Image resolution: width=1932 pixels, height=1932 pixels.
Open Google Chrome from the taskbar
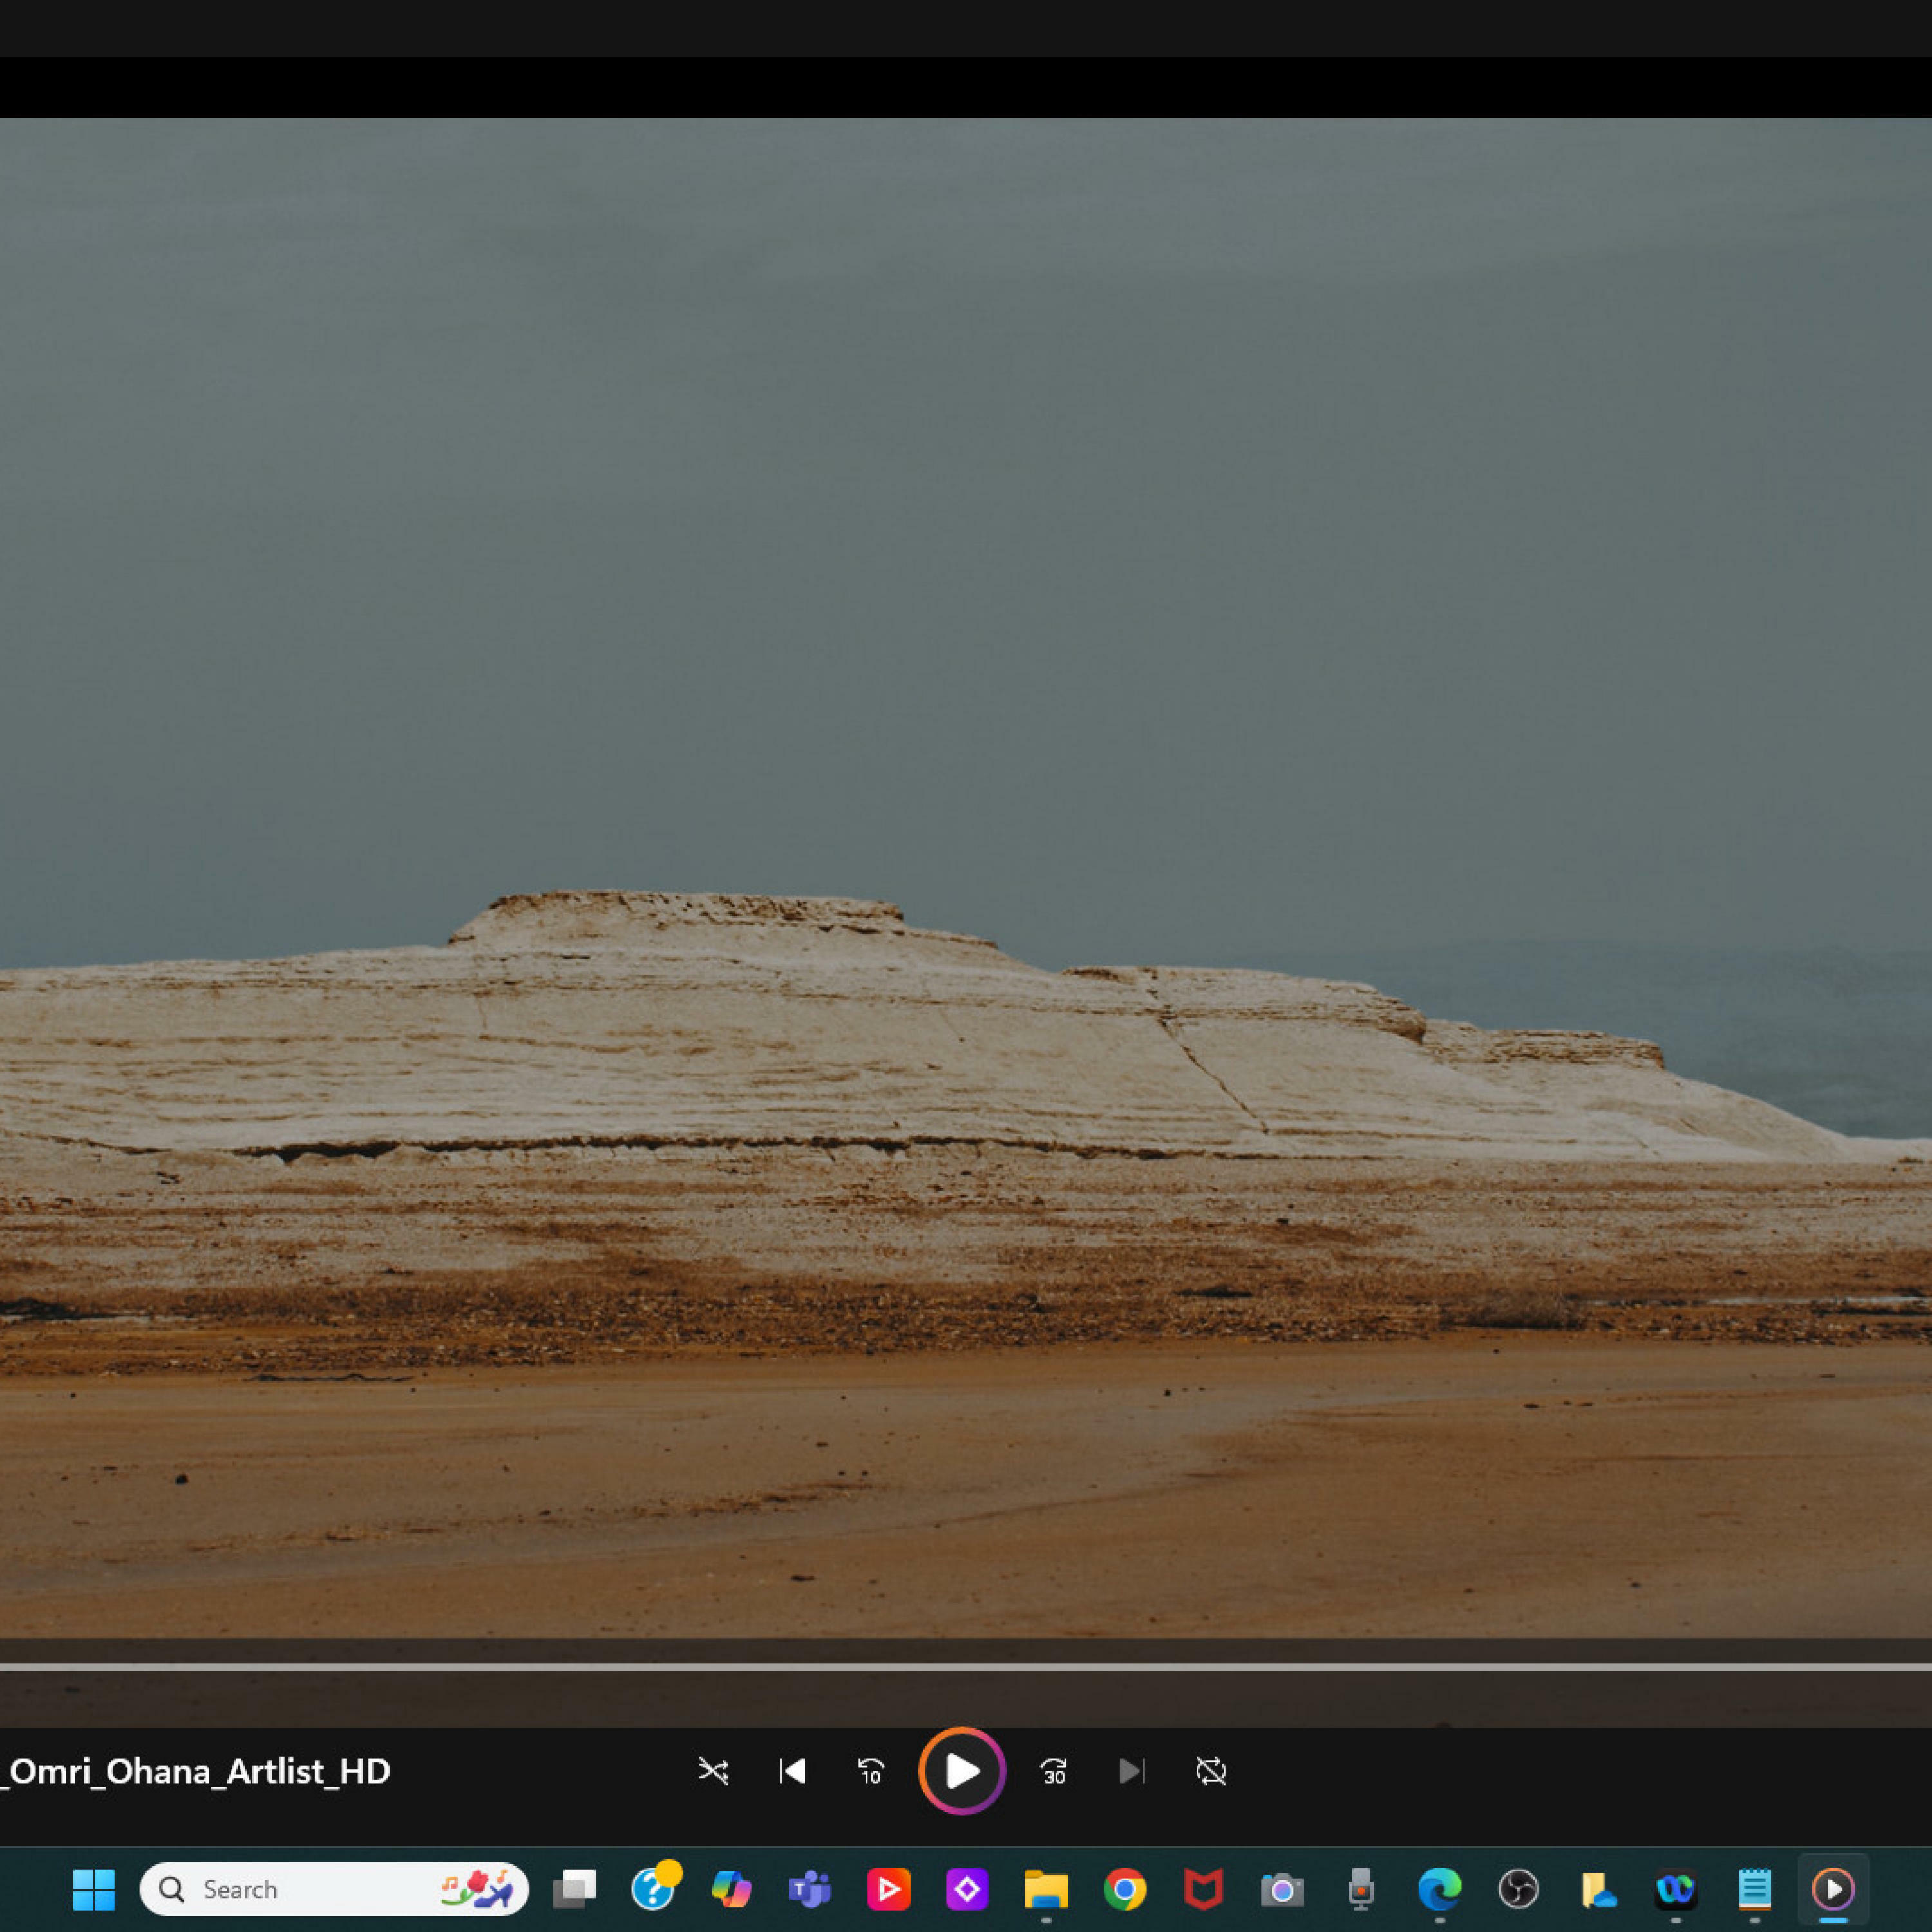[x=1125, y=1889]
